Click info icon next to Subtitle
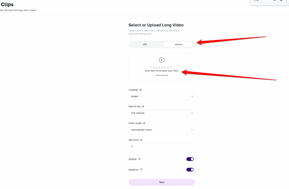Image resolution: width=289 pixels, height=189 pixels. coord(139,159)
